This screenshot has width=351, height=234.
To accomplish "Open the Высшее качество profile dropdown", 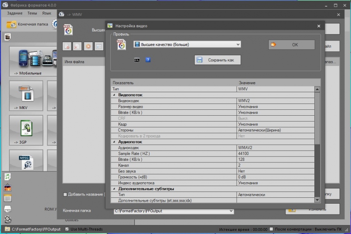I will click(x=187, y=44).
